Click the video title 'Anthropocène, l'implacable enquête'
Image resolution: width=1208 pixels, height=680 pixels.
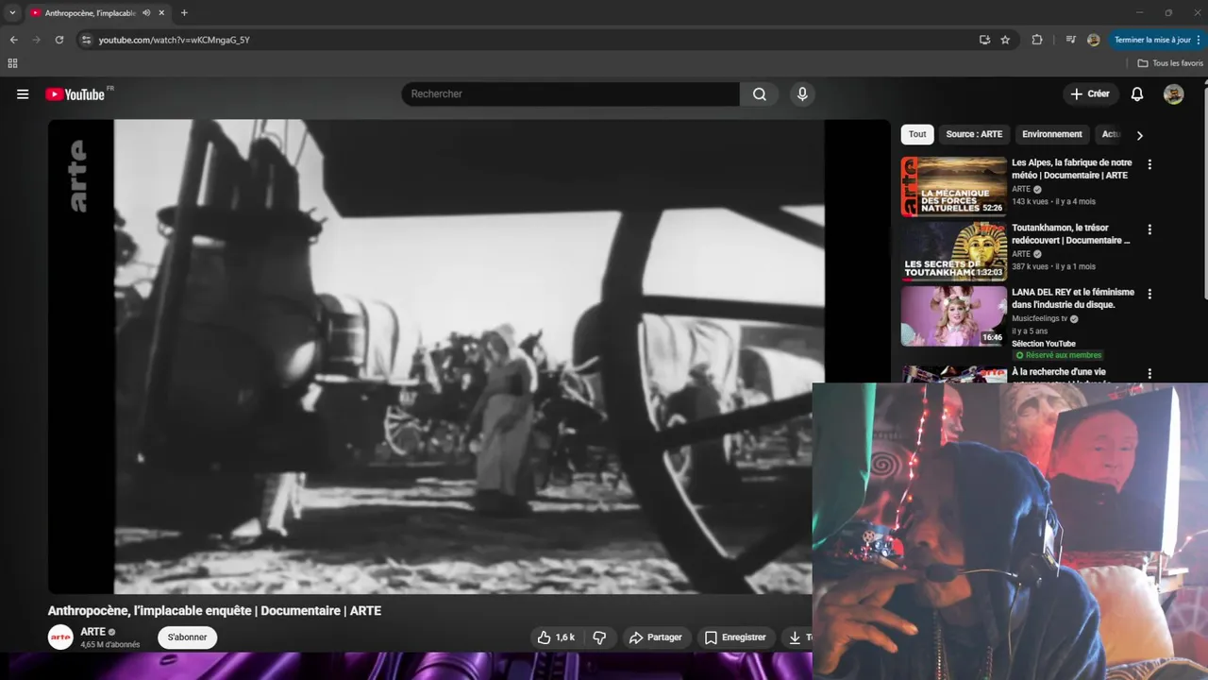click(214, 611)
